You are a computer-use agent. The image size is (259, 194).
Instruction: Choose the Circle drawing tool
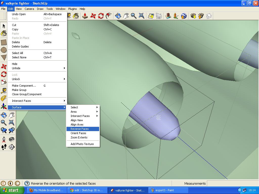tap(4, 50)
